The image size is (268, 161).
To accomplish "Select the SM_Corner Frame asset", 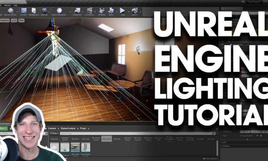I will pos(96,139).
